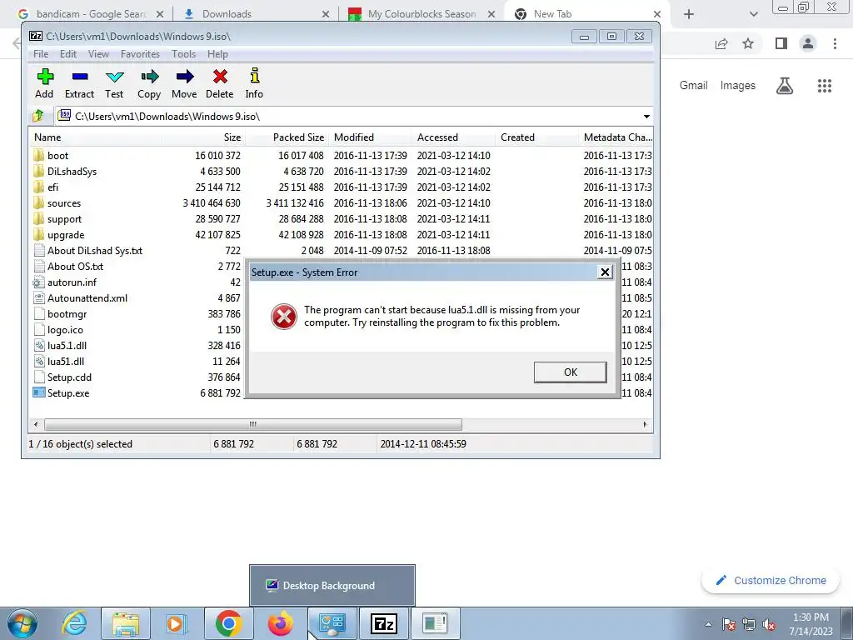The image size is (853, 640).
Task: Open Google apps grid in Chrome
Action: click(824, 86)
